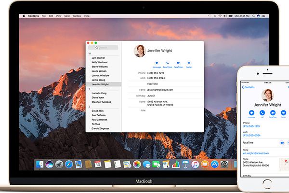
Task: Open the Help menu
Action: pyautogui.click(x=87, y=16)
